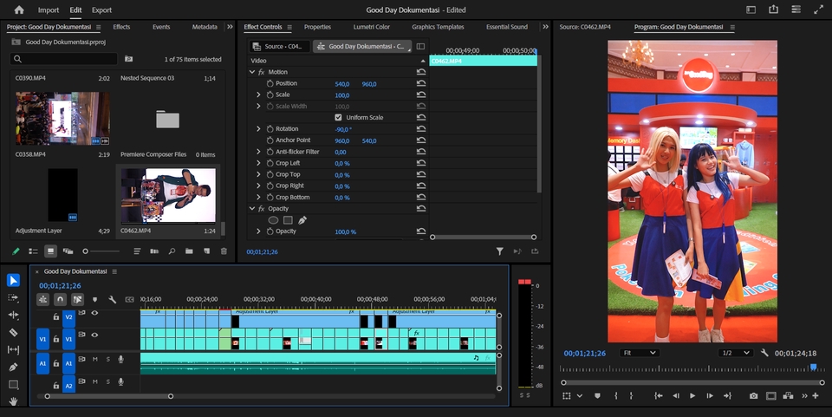
Task: Mark In point in Program monitor
Action: click(x=615, y=396)
